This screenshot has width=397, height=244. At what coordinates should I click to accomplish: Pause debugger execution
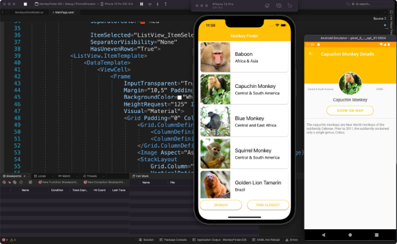pyautogui.click(x=141, y=4)
